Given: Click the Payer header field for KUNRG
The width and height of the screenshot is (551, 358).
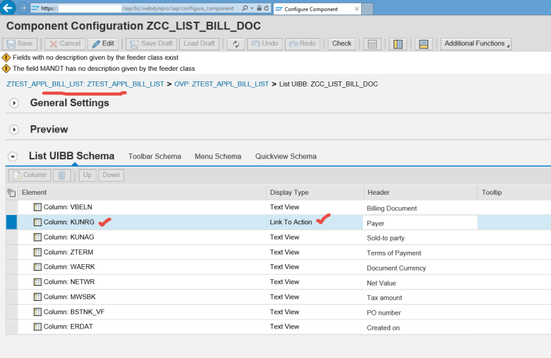Looking at the screenshot, I should pos(420,223).
